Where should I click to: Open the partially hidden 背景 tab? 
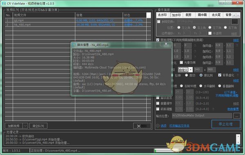[228, 15]
